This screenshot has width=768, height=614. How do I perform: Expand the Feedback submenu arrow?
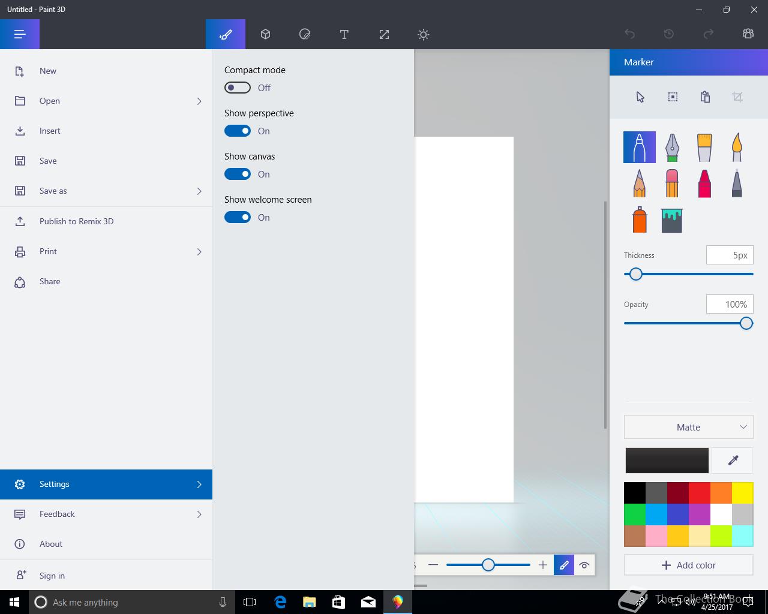coord(199,514)
